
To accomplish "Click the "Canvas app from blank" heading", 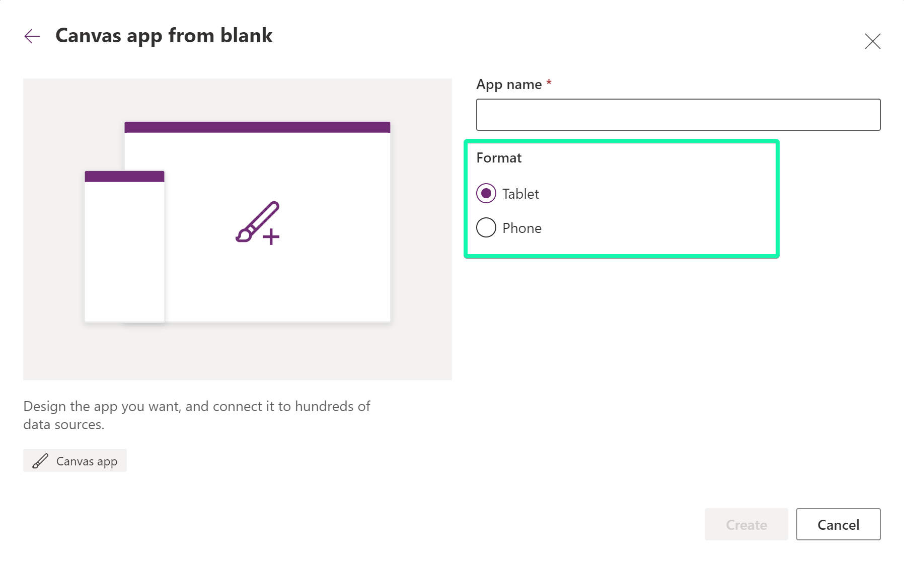I will (164, 36).
